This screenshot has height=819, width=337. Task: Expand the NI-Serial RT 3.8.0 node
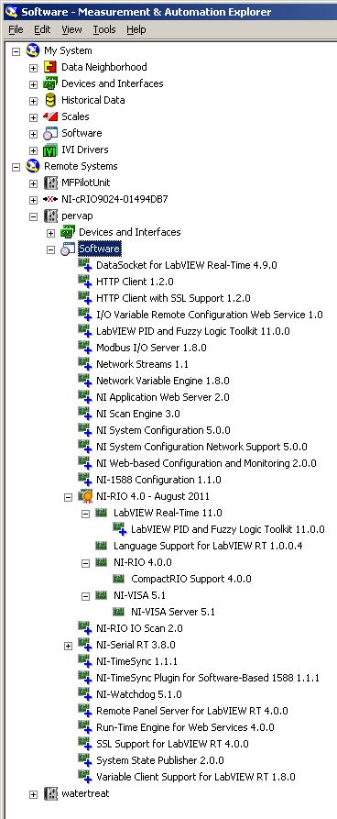pyautogui.click(x=68, y=646)
